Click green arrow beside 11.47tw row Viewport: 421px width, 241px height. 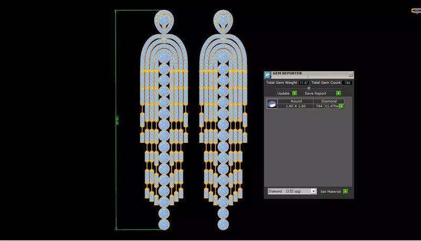[341, 106]
